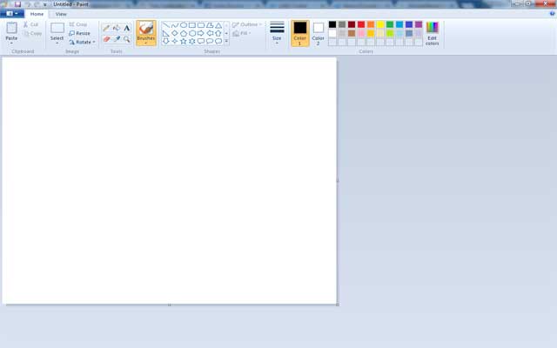Screen dimensions: 557x348
Task: Click the Save icon in the title bar
Action: pos(17,4)
